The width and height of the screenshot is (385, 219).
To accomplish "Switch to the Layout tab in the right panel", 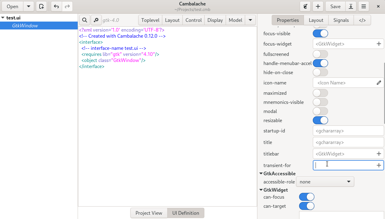I will click(x=316, y=20).
